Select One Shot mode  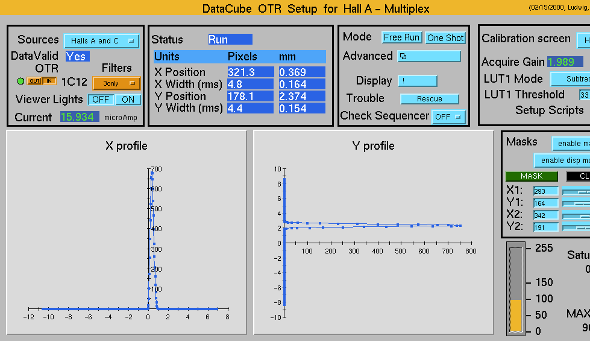click(x=445, y=37)
